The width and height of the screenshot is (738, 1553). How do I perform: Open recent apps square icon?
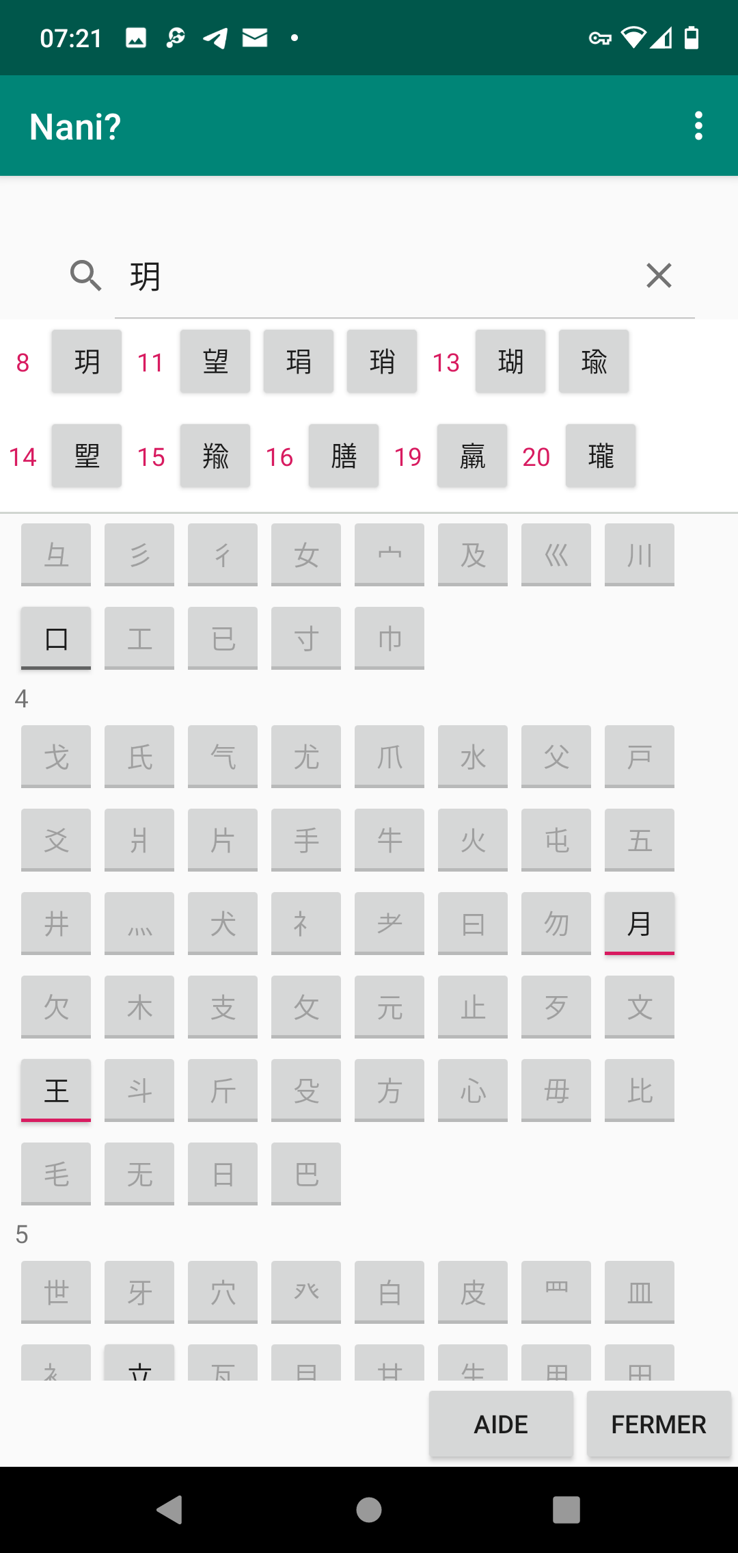pos(566,1509)
